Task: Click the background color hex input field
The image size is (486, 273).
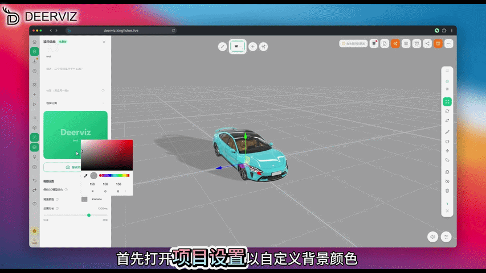Action: pyautogui.click(x=98, y=199)
